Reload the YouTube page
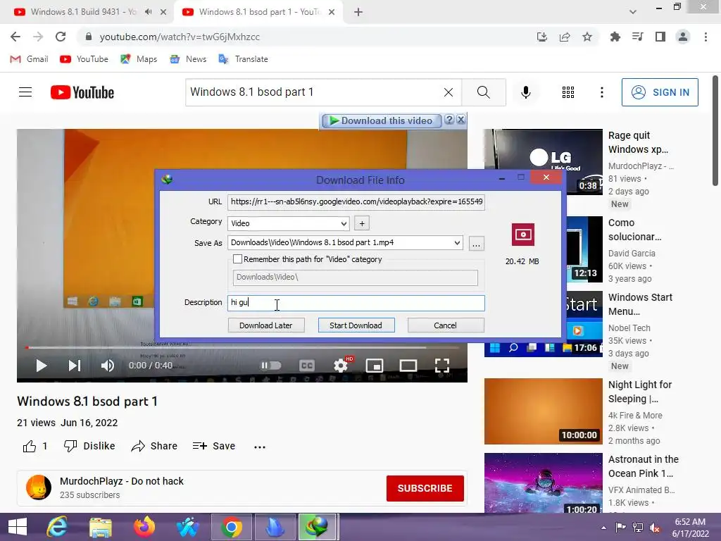The width and height of the screenshot is (721, 541). coord(61,37)
